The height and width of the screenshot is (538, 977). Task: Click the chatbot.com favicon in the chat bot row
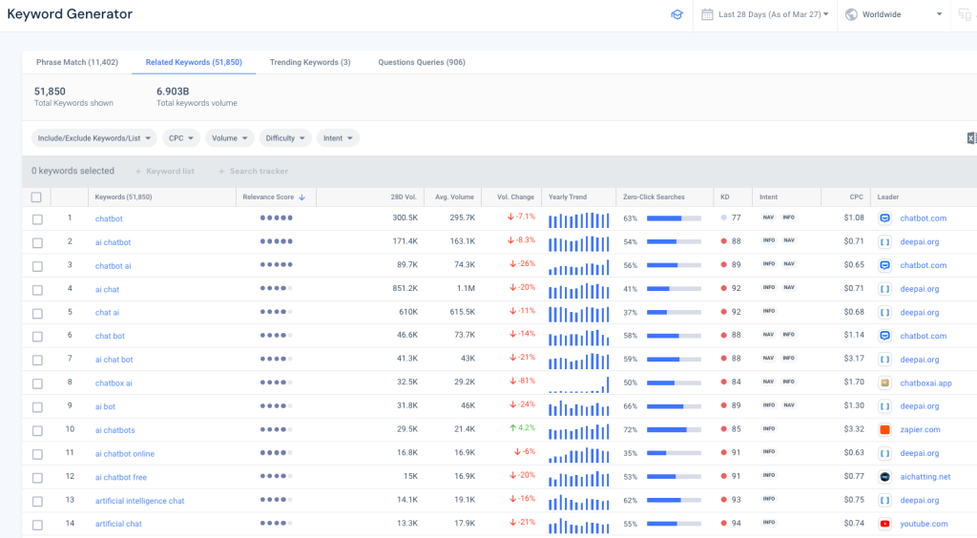(884, 336)
